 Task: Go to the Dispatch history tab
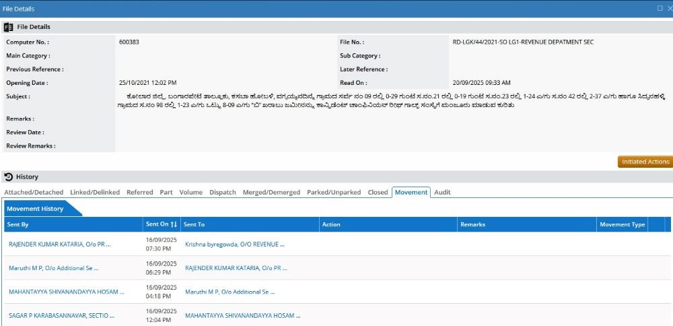[222, 192]
